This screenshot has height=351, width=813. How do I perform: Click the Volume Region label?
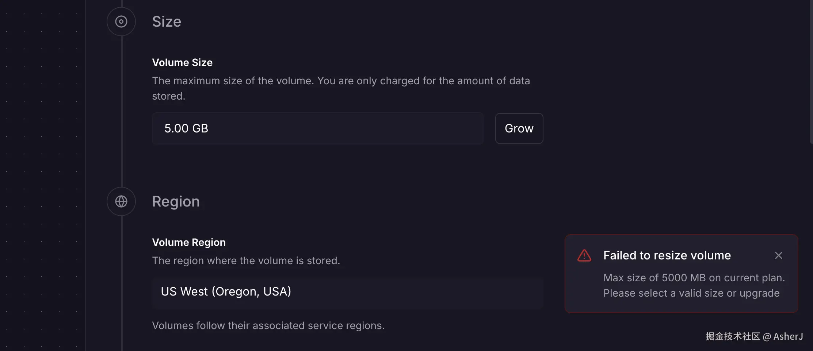pyautogui.click(x=189, y=242)
